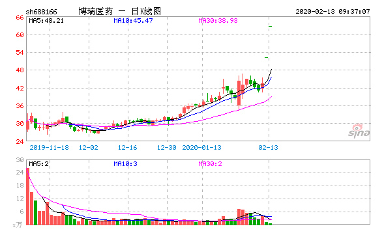384x235 pixels.
Task: Click the 12-16 date label
Action: (128, 148)
